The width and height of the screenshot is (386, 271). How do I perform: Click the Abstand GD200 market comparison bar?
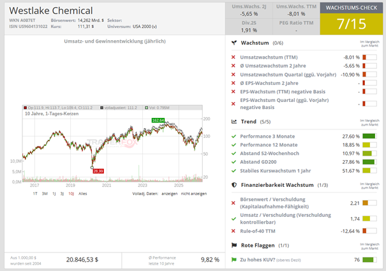tap(369, 162)
